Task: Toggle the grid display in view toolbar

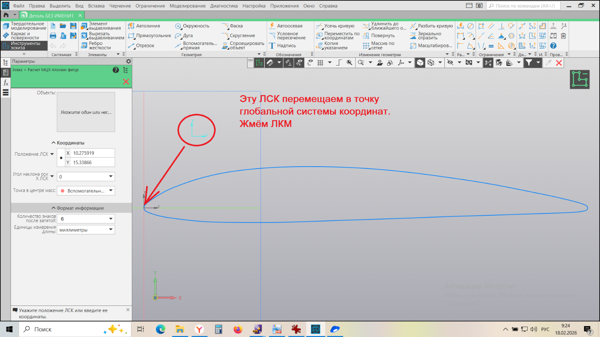Action: 320,63
